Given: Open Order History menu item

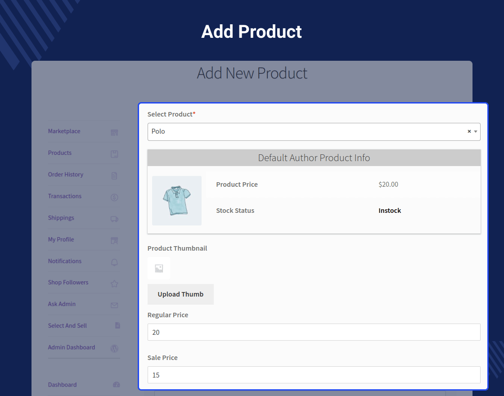Looking at the screenshot, I should coord(66,175).
